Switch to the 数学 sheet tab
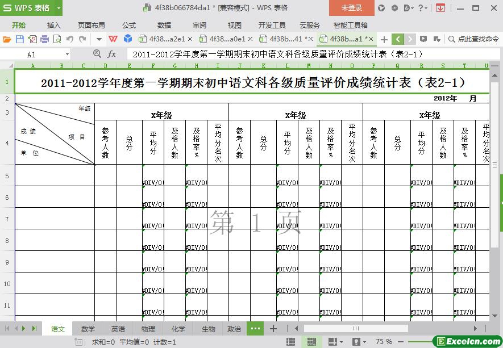This screenshot has height=348, width=503. click(x=88, y=329)
